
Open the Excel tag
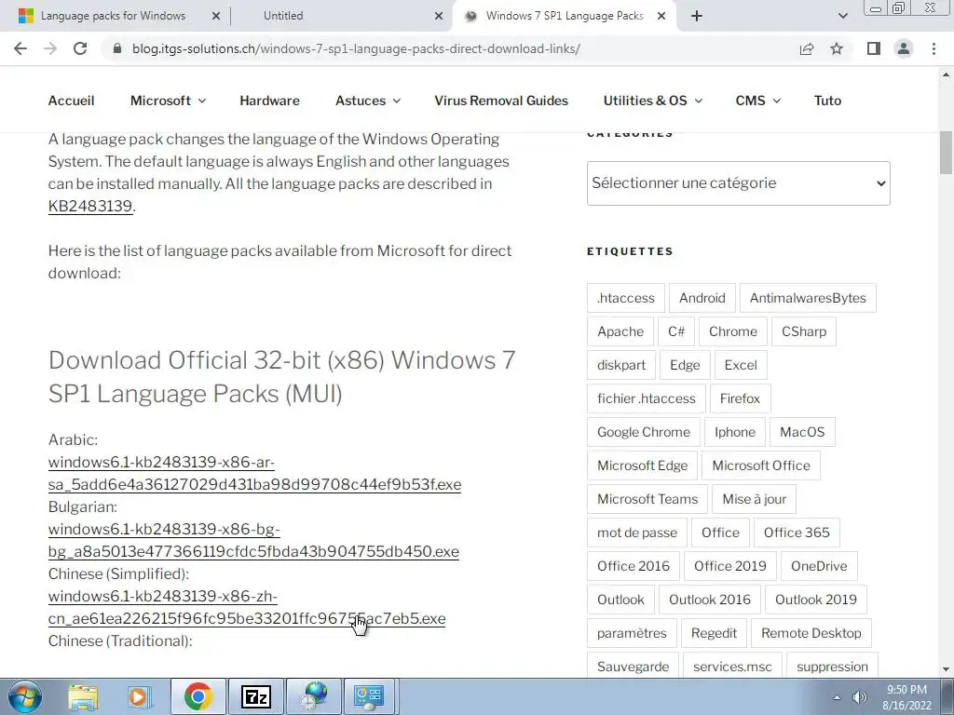[741, 365]
